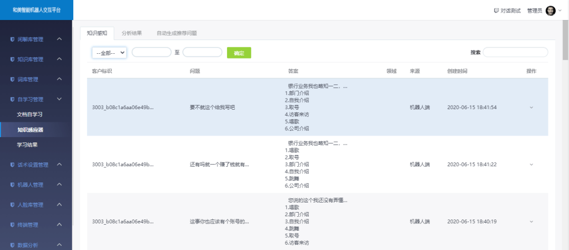Click the 问题 column header
Screen dimensions: 569x250
(x=195, y=71)
